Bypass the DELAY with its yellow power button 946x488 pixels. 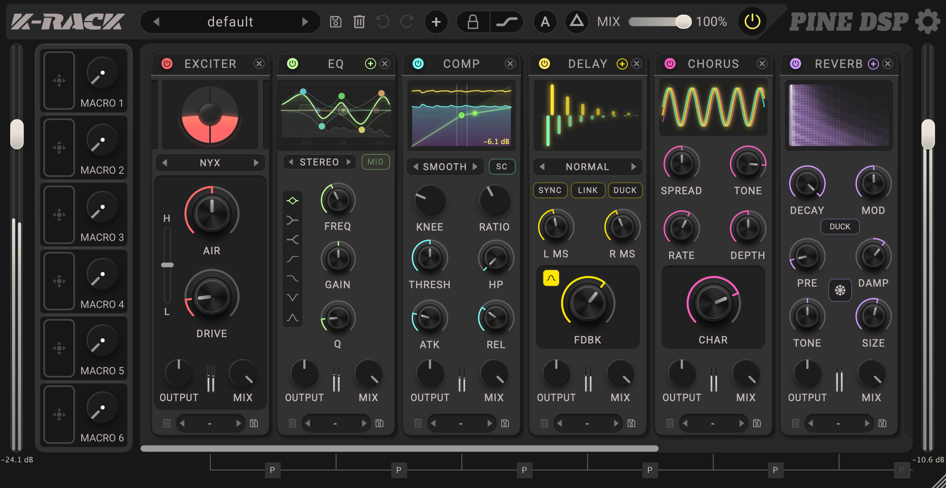544,64
